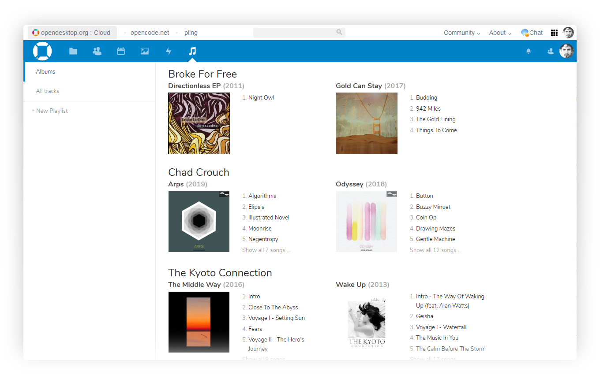Viewport: 600px width, 379px height.
Task: Play the track Close To The Abyss
Action: pos(273,308)
